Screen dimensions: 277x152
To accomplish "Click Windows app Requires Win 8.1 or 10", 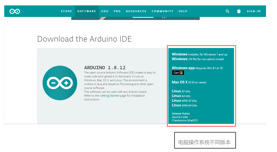I will click(197, 68).
